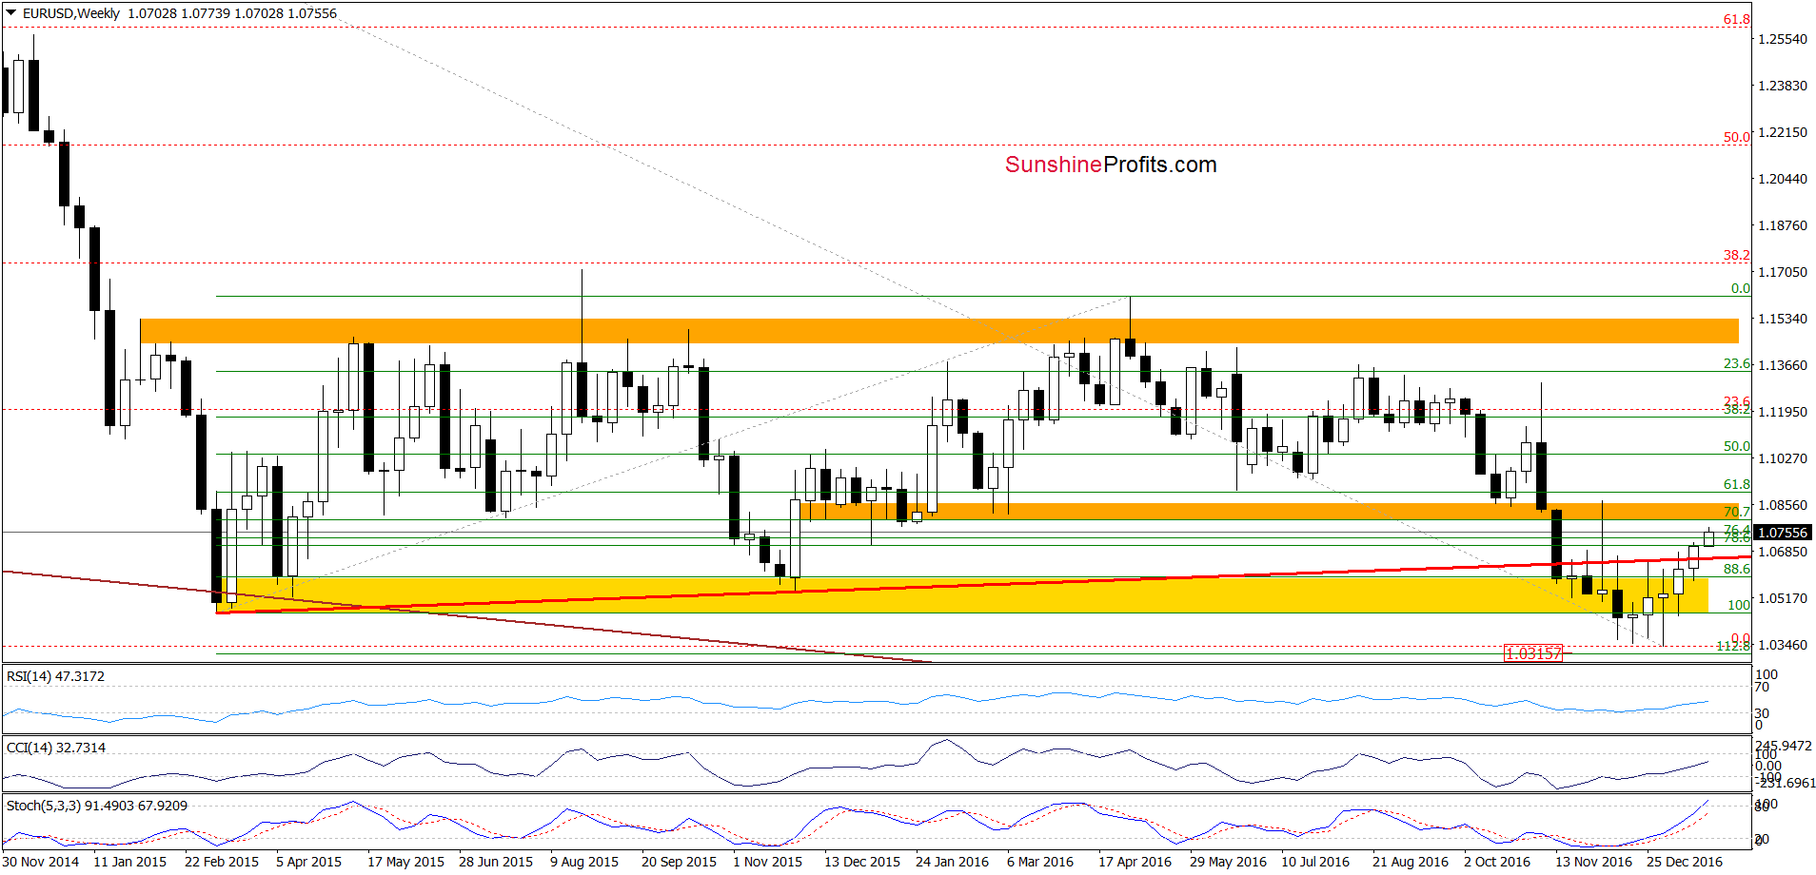The height and width of the screenshot is (875, 1816).
Task: Click the 21 Aug 2016 date label
Action: tap(1411, 862)
